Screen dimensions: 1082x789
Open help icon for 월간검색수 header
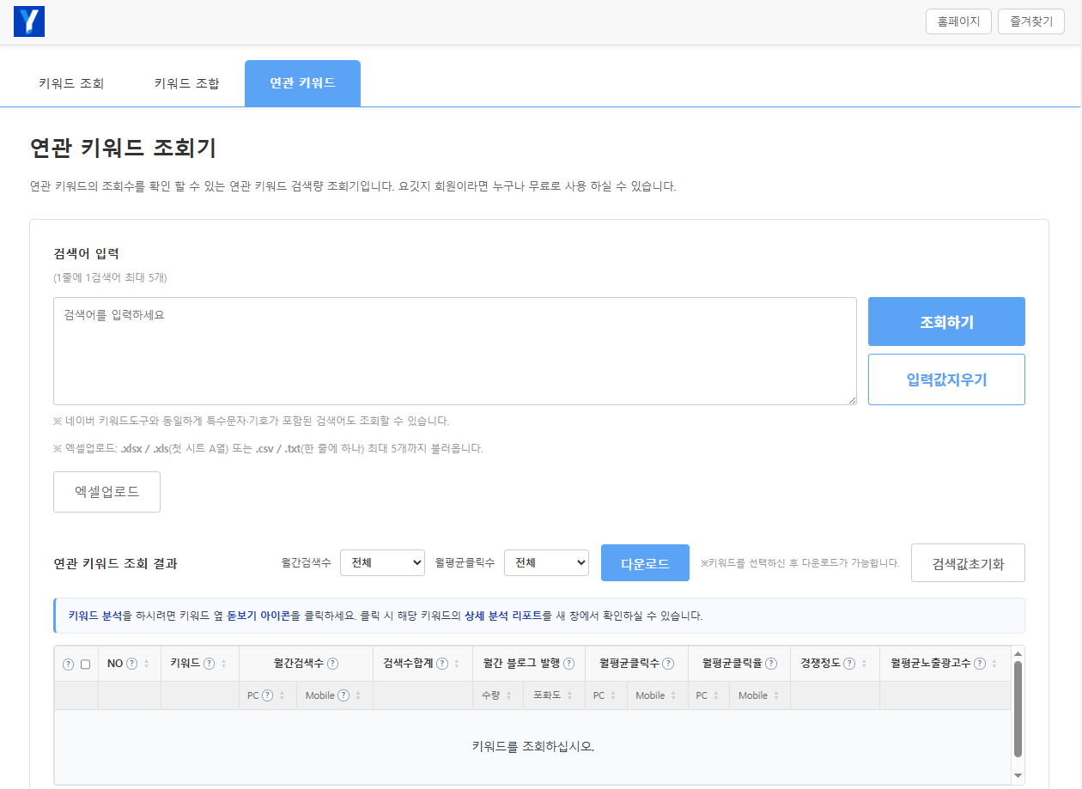(333, 663)
